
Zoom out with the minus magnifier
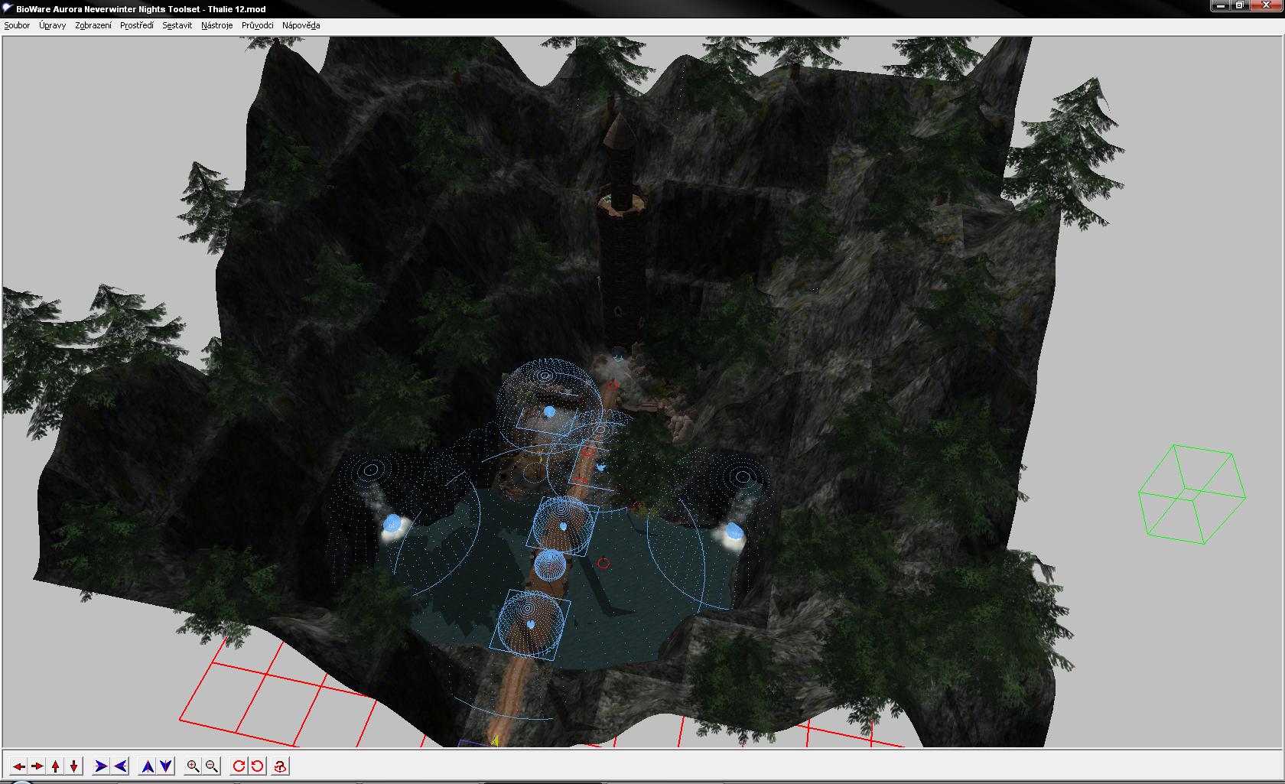(x=212, y=766)
